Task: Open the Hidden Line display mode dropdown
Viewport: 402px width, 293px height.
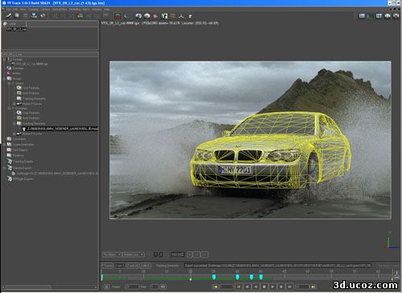Action: coord(133,254)
